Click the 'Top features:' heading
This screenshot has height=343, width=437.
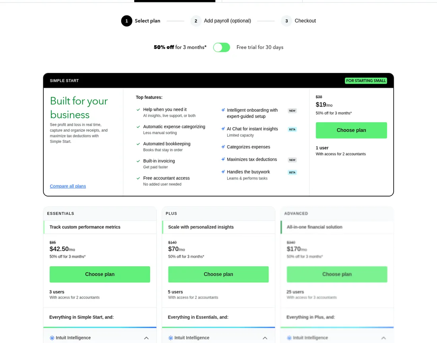coord(149,97)
